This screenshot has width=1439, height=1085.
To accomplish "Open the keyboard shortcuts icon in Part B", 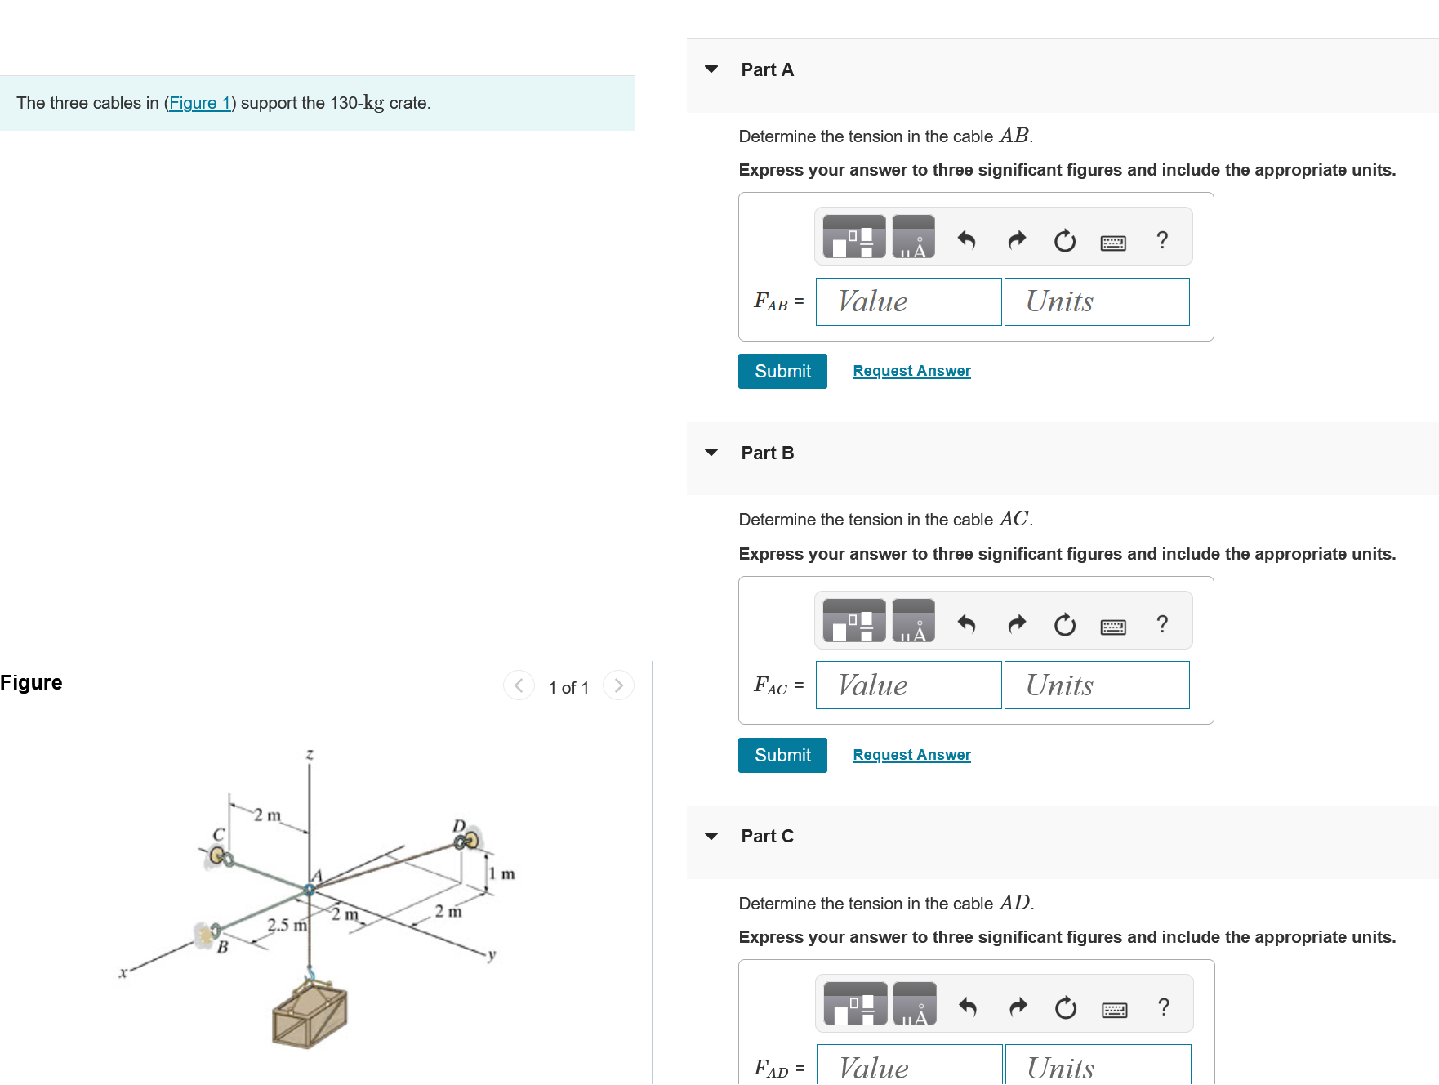I will point(1116,625).
